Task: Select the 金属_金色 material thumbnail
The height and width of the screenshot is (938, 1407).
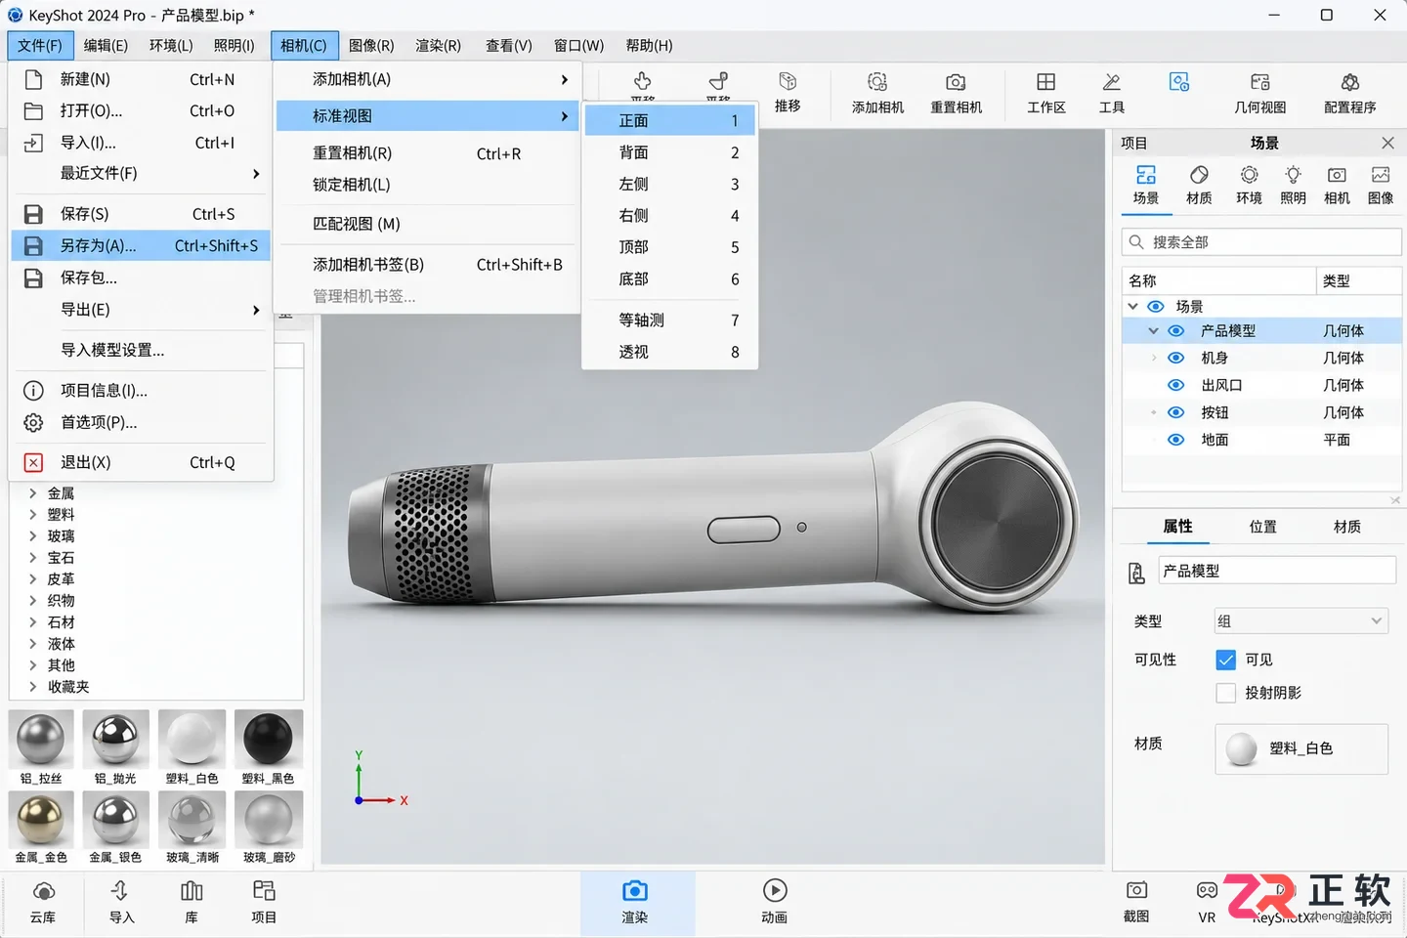Action: (41, 820)
